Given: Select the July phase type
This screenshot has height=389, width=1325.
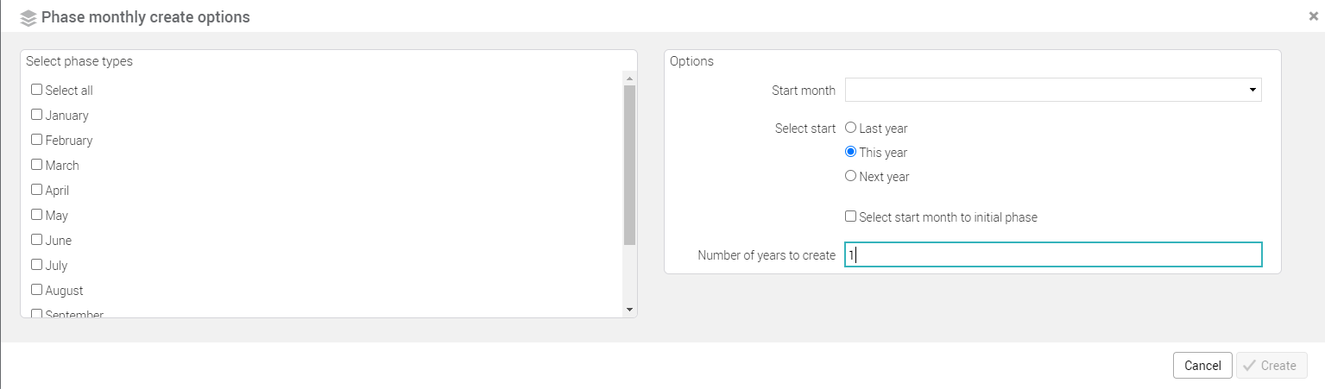Looking at the screenshot, I should pyautogui.click(x=37, y=265).
